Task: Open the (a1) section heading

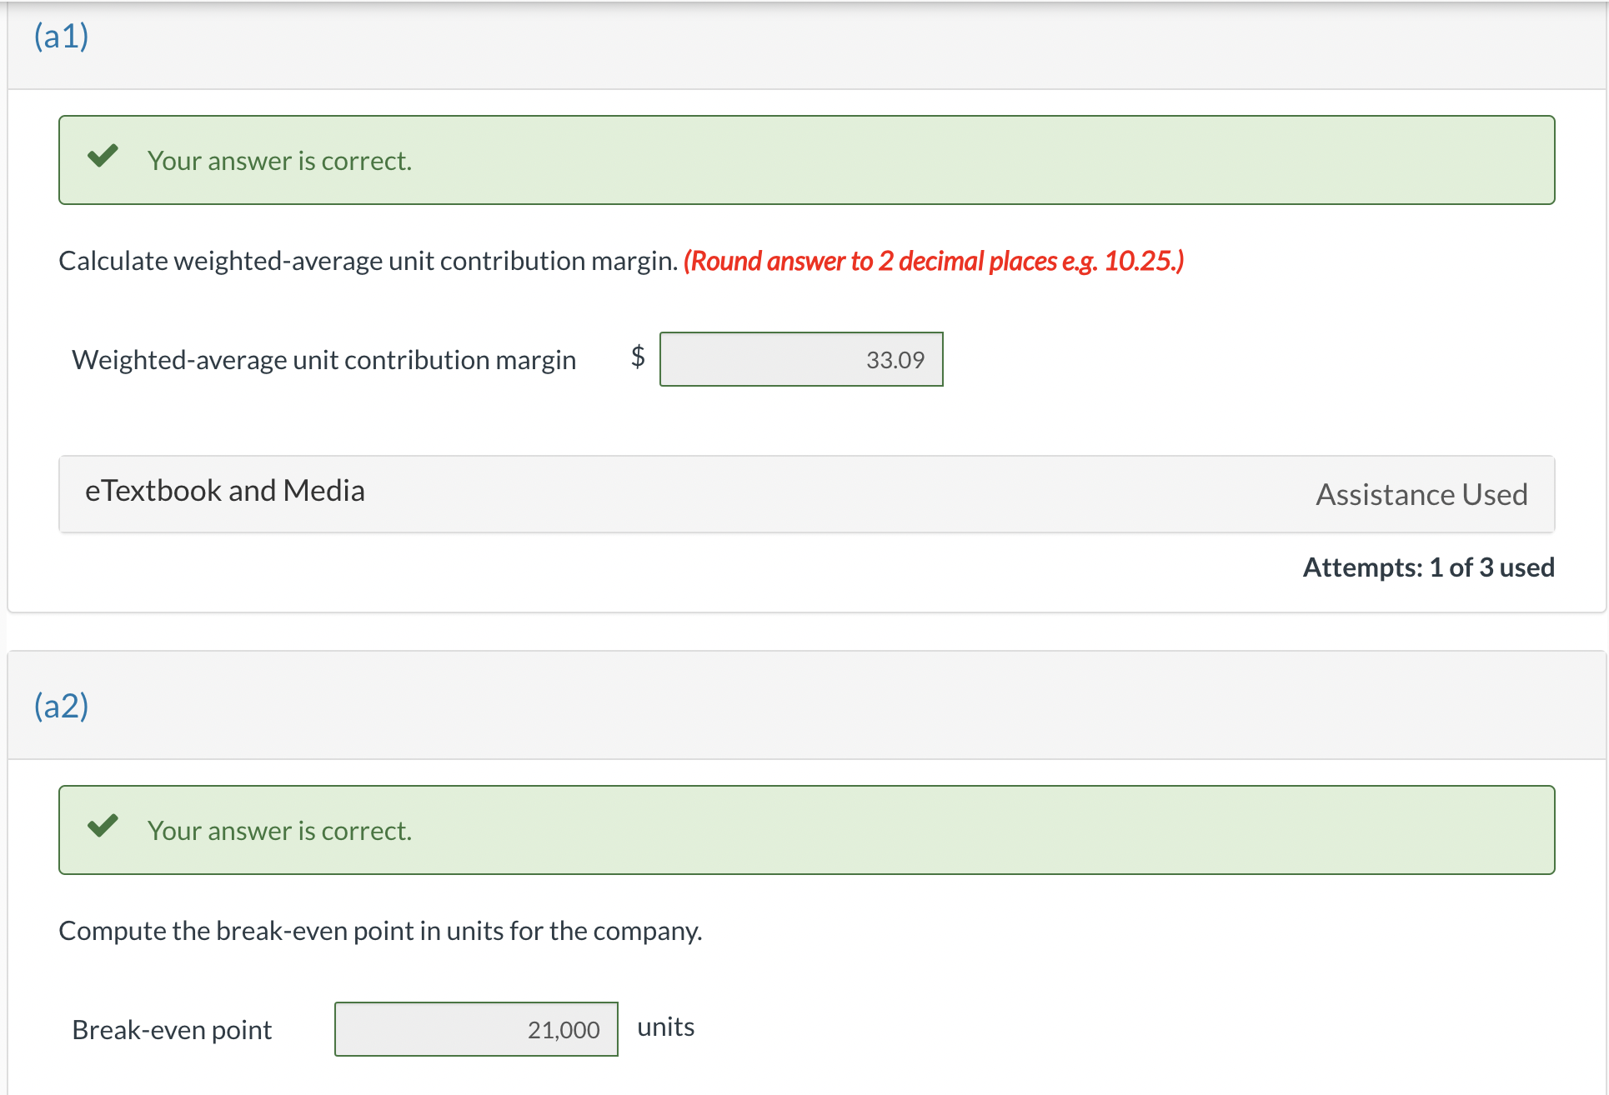Action: [61, 36]
